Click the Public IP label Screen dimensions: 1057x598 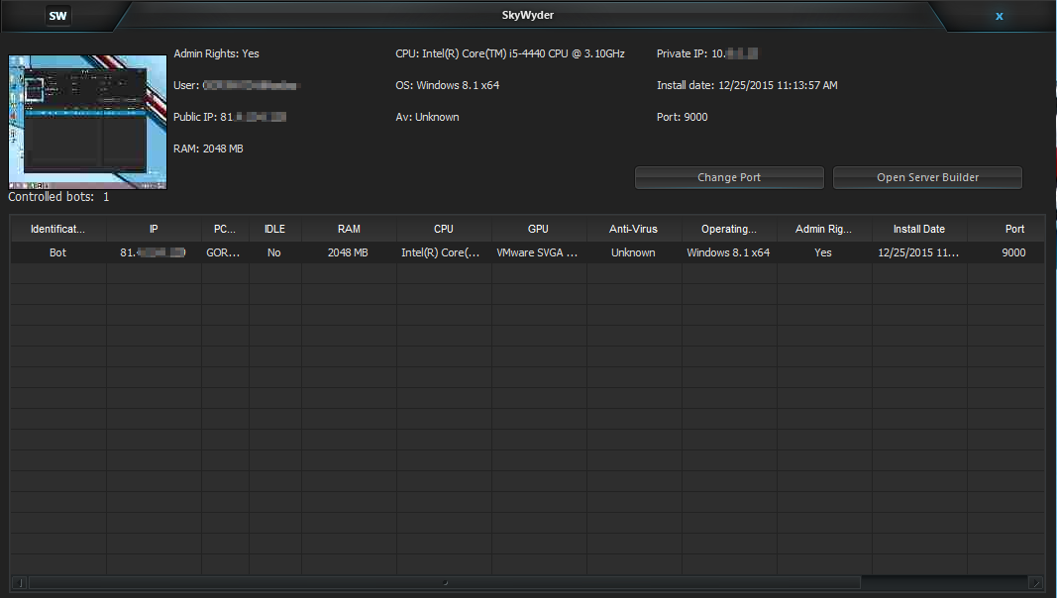pos(230,117)
